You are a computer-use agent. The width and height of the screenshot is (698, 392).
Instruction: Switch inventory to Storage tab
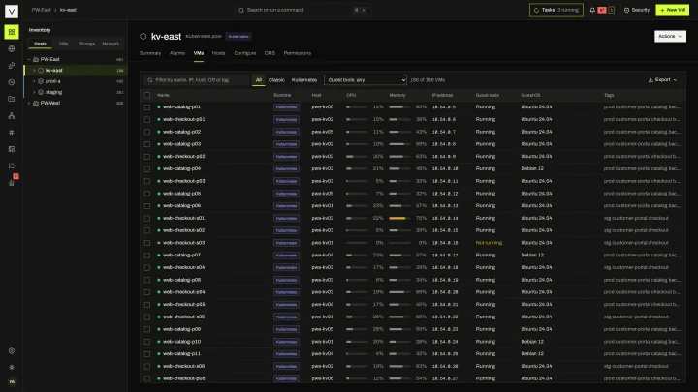(87, 44)
